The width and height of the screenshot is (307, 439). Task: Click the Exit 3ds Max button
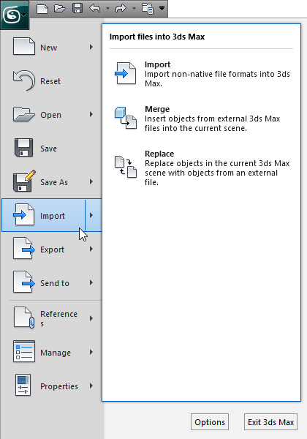click(270, 422)
